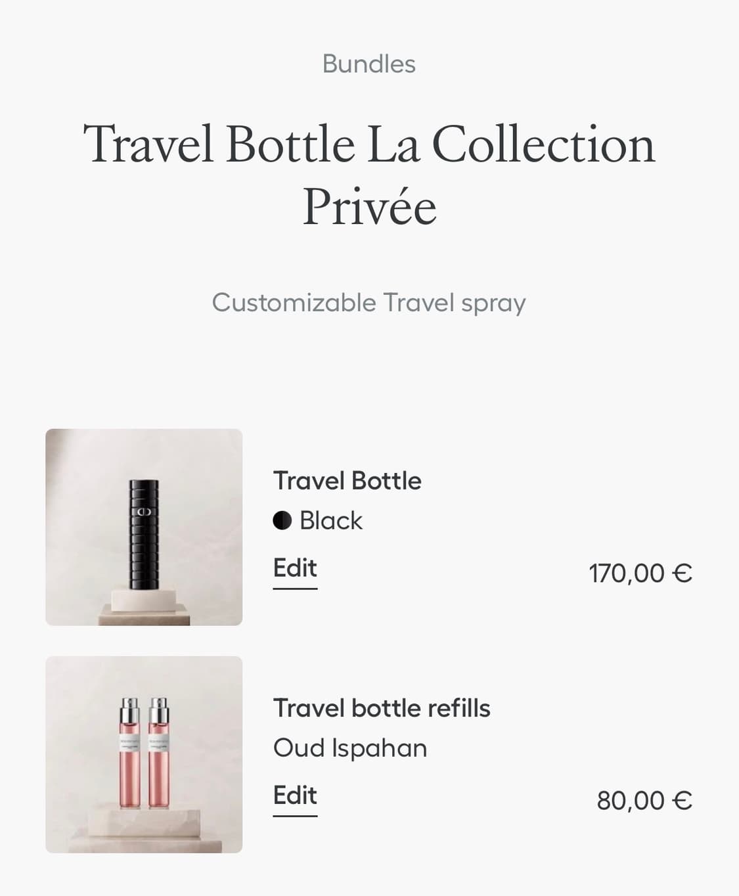Click the Bundles breadcrumb link
The width and height of the screenshot is (739, 896).
coord(369,64)
